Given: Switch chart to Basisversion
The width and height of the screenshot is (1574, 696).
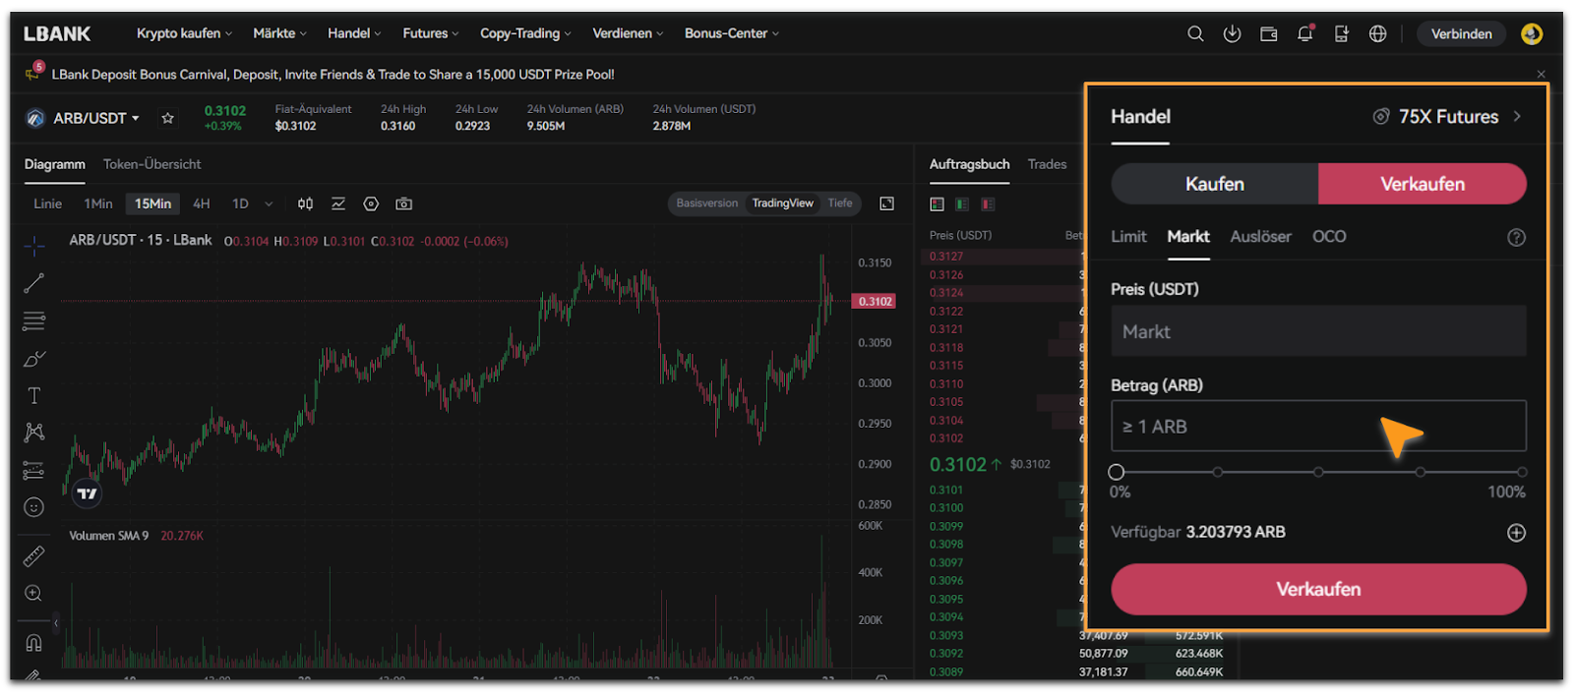Looking at the screenshot, I should tap(706, 203).
